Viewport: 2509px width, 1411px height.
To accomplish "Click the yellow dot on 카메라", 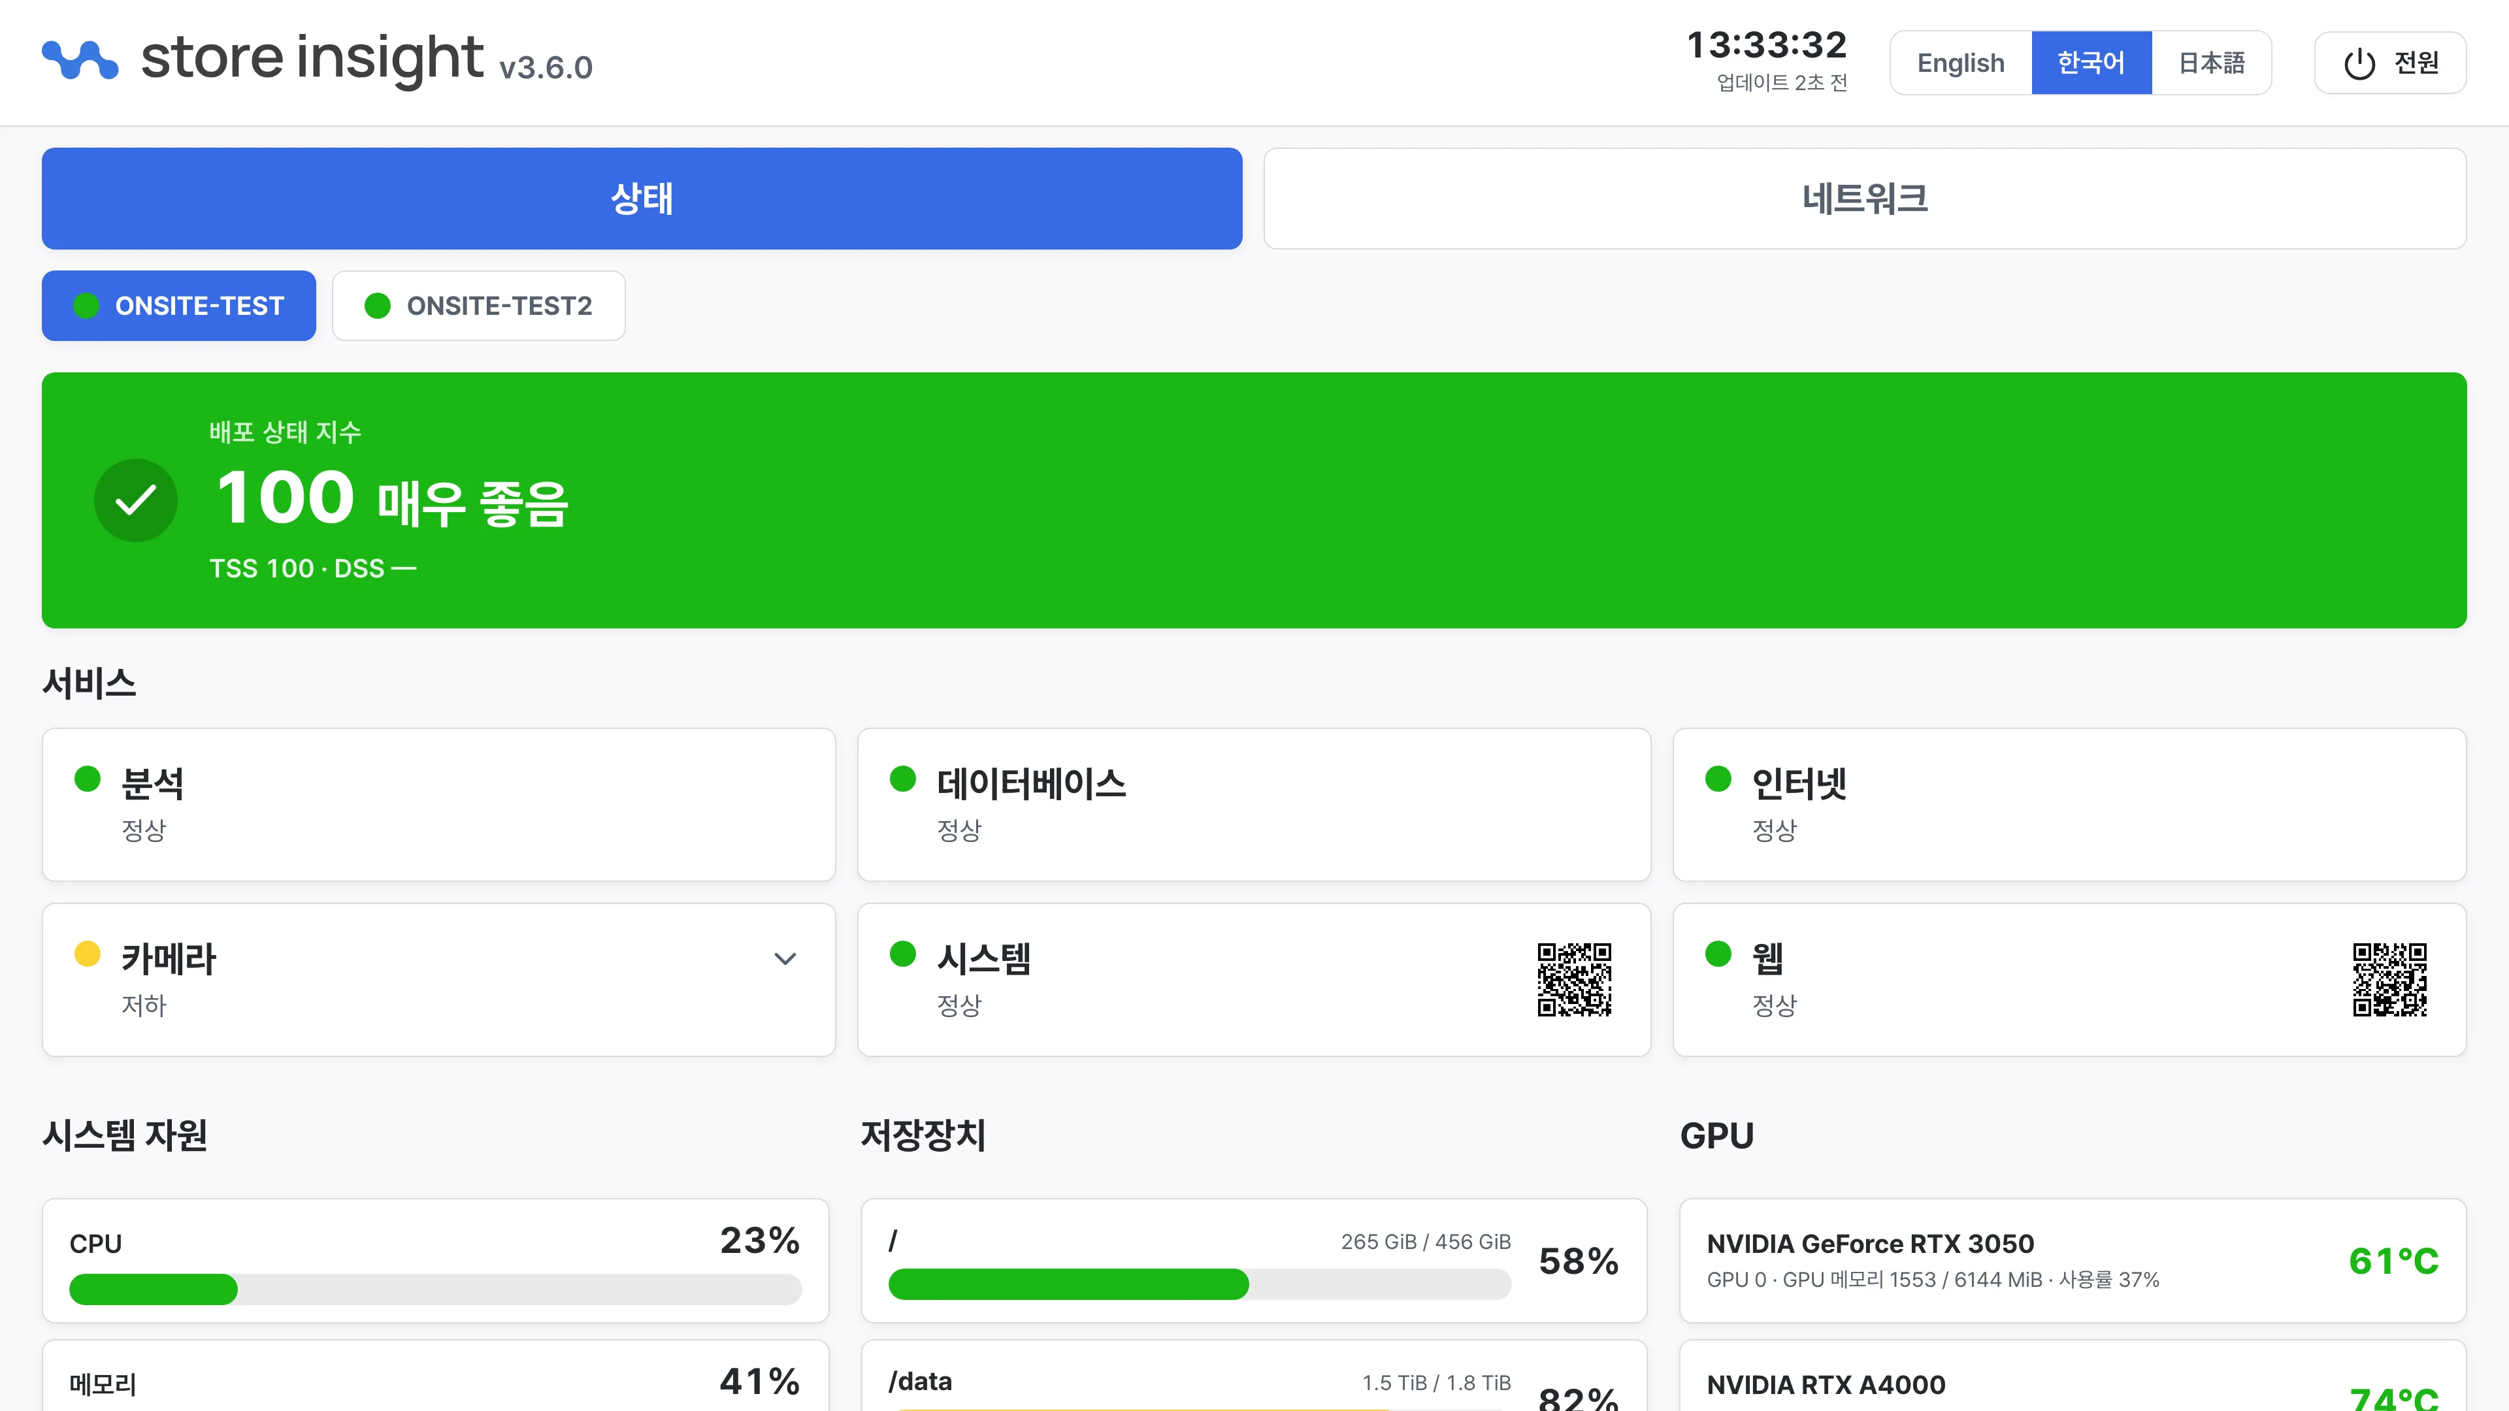I will 88,953.
